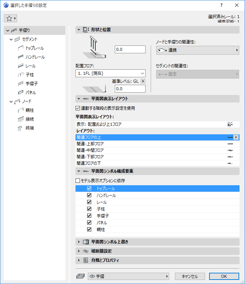Open パネル settings in tree
Viewport: 245px width, 284px height.
[x=31, y=92]
